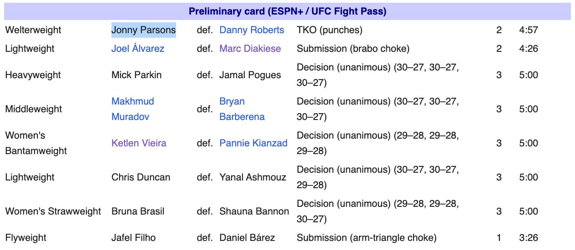Viewport: 575px width, 250px height.
Task: Click the Jamal Pogues name
Action: (x=250, y=75)
